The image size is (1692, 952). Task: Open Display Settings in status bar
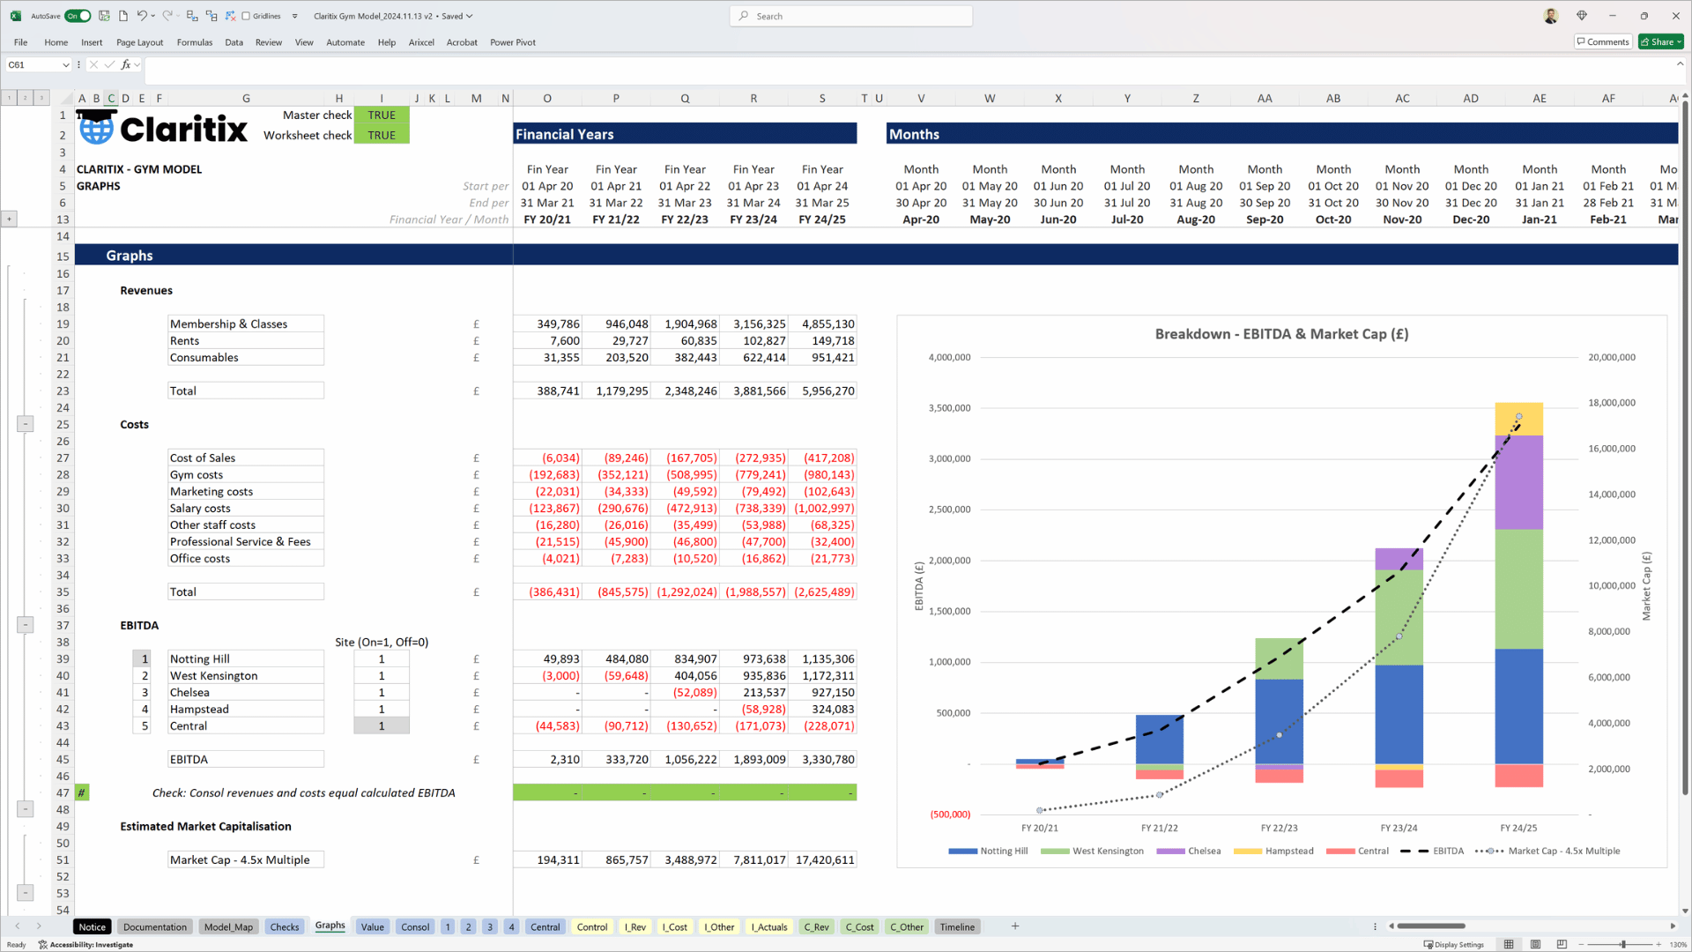pos(1454,944)
